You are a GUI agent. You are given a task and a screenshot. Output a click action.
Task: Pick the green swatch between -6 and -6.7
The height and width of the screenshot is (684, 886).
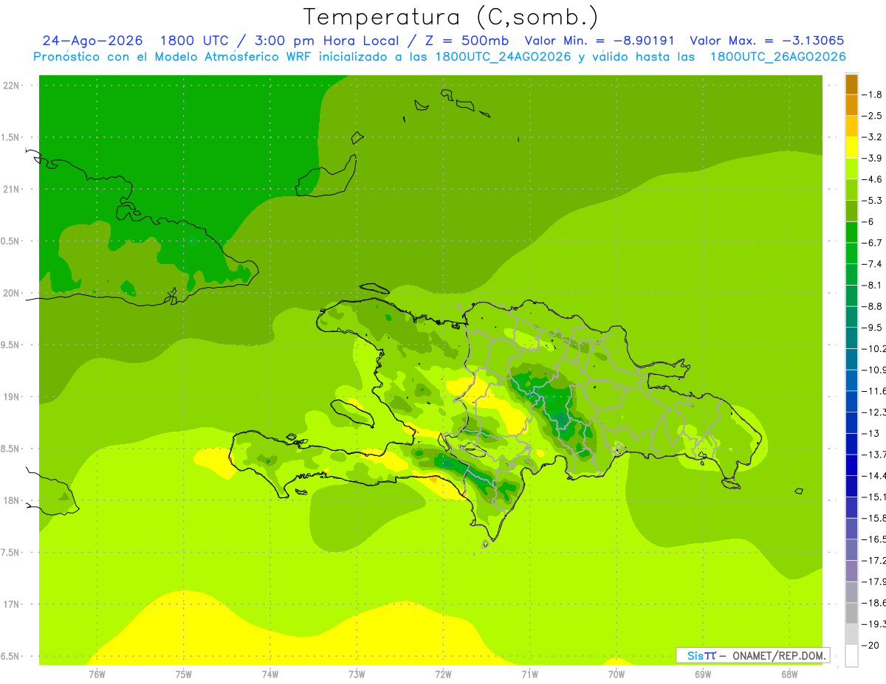[851, 232]
